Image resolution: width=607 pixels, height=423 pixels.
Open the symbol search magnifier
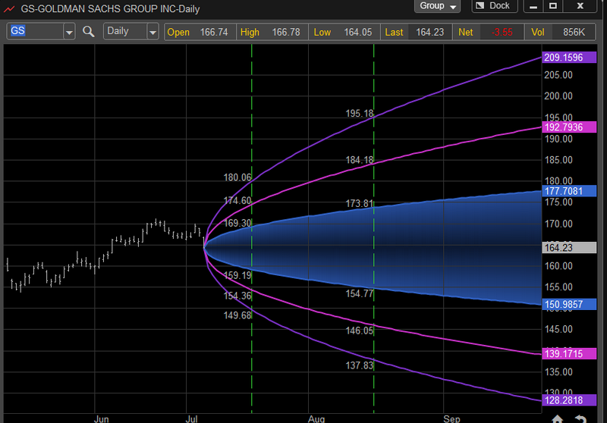[x=89, y=32]
